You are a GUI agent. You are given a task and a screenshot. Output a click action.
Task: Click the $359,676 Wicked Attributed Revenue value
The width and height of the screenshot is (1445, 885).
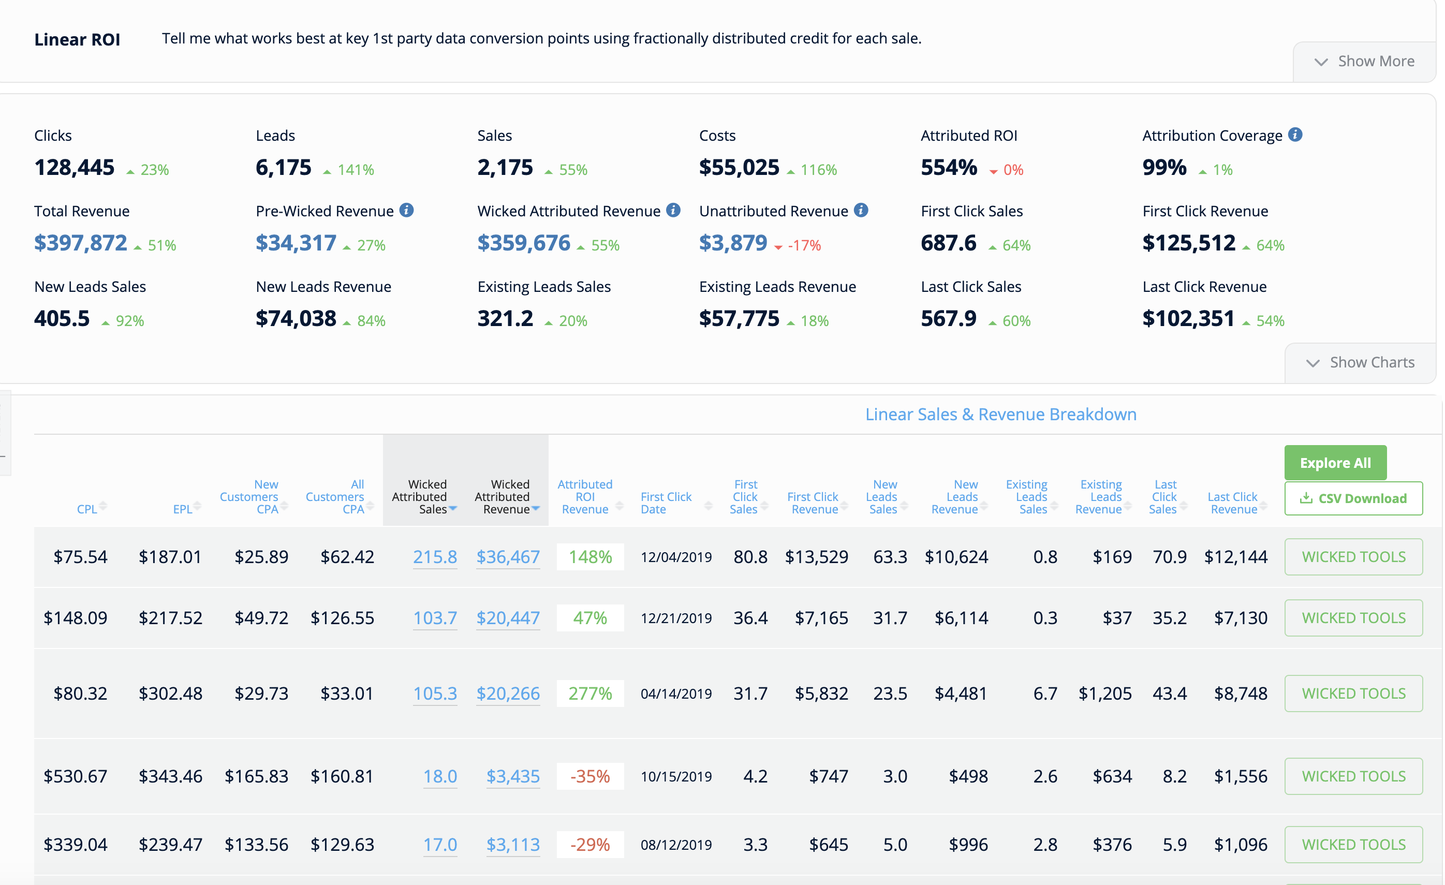524,243
